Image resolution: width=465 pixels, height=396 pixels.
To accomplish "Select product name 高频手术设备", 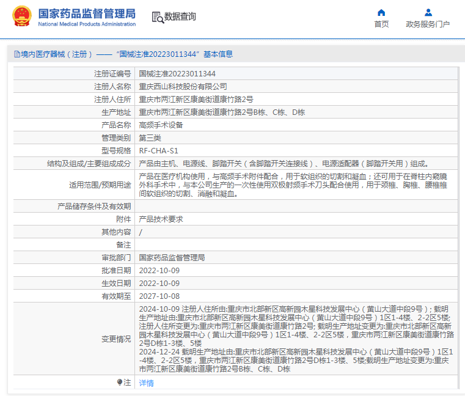I will pyautogui.click(x=161, y=125).
